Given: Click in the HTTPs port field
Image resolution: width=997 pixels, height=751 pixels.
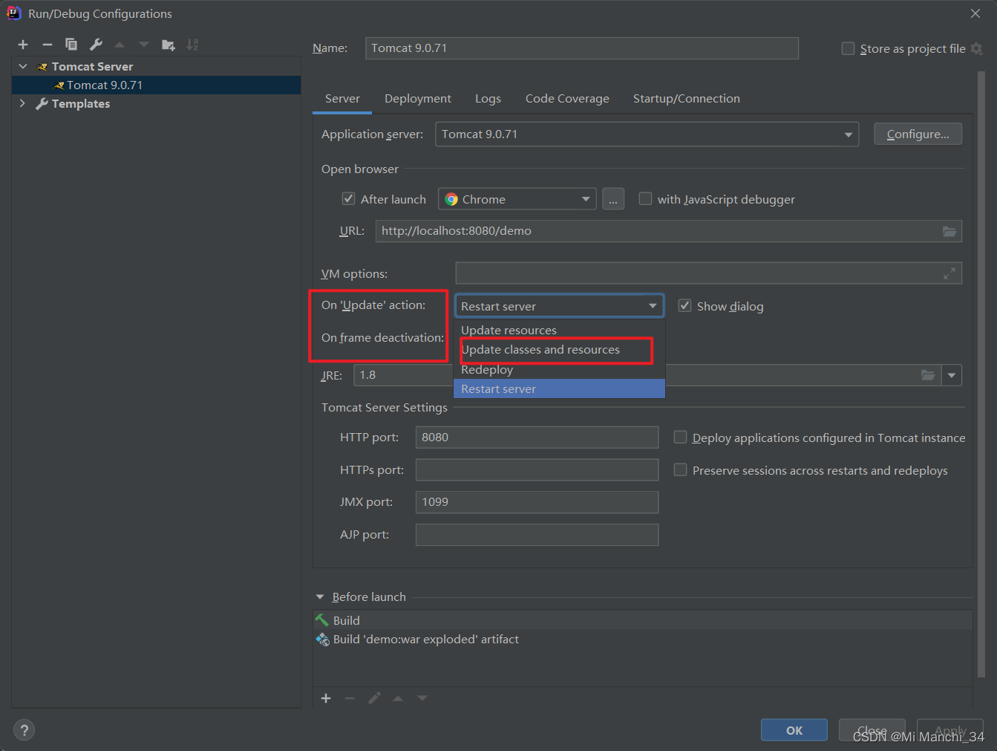Looking at the screenshot, I should (537, 469).
